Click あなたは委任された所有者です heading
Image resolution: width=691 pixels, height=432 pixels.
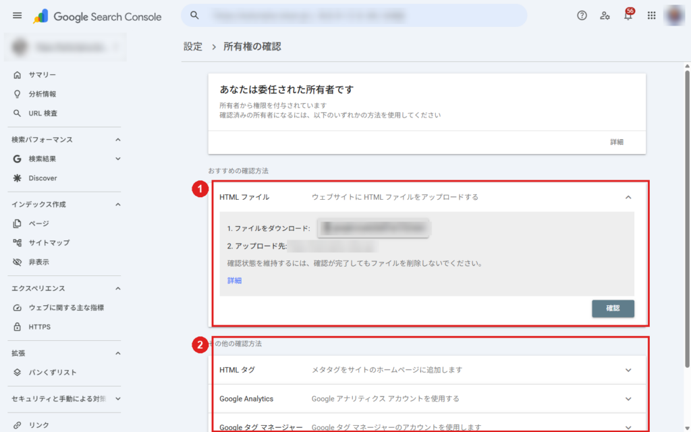(x=286, y=90)
